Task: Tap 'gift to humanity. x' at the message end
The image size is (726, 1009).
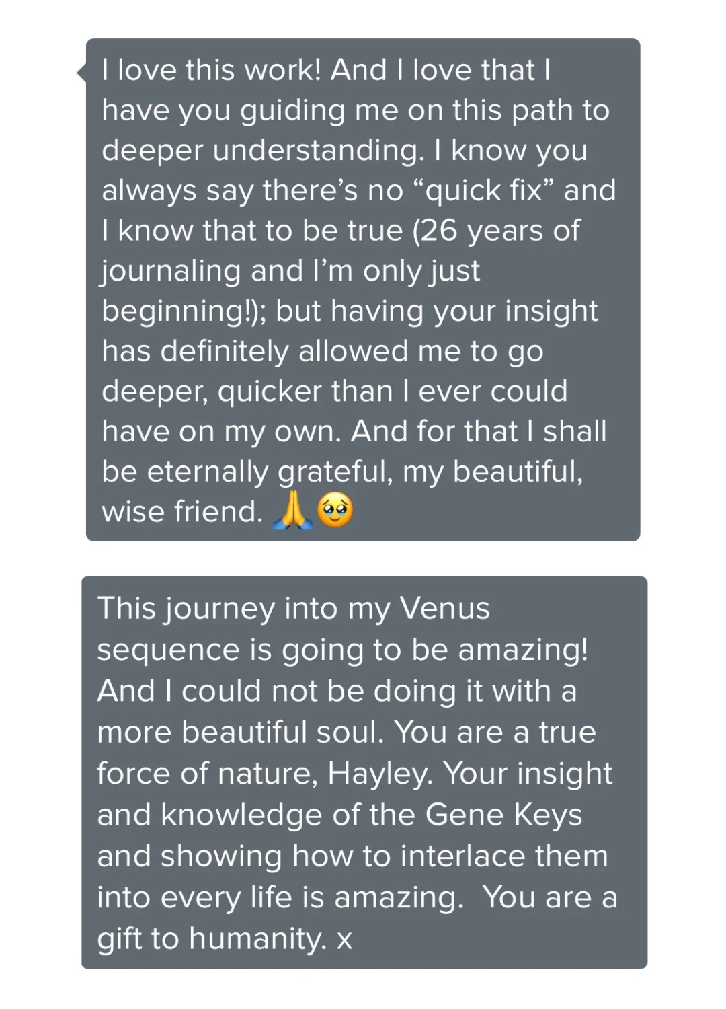Action: (225, 939)
